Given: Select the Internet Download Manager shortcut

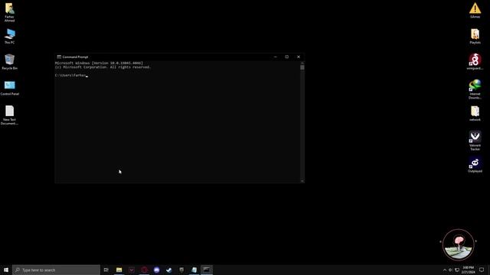Looking at the screenshot, I should tap(475, 89).
